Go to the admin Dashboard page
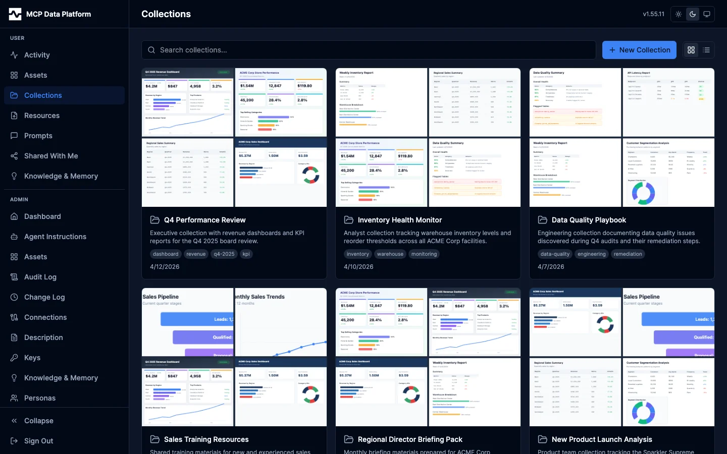The height and width of the screenshot is (454, 727). (x=42, y=216)
